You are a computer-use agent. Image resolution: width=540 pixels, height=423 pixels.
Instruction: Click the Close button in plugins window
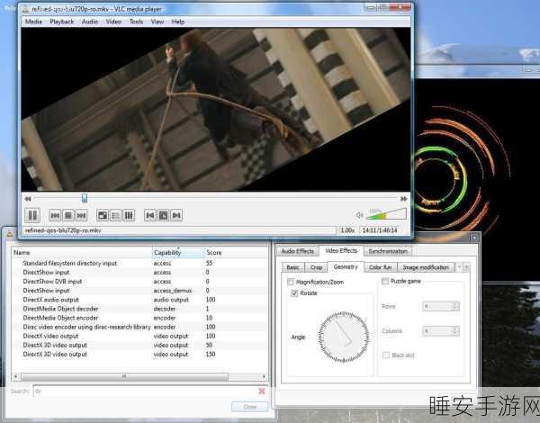click(249, 407)
